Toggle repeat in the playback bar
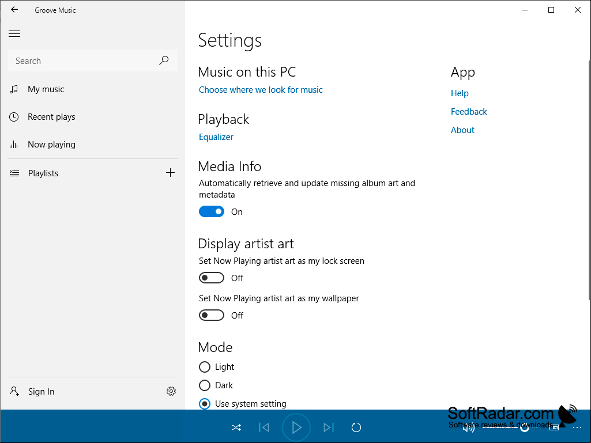 point(356,427)
